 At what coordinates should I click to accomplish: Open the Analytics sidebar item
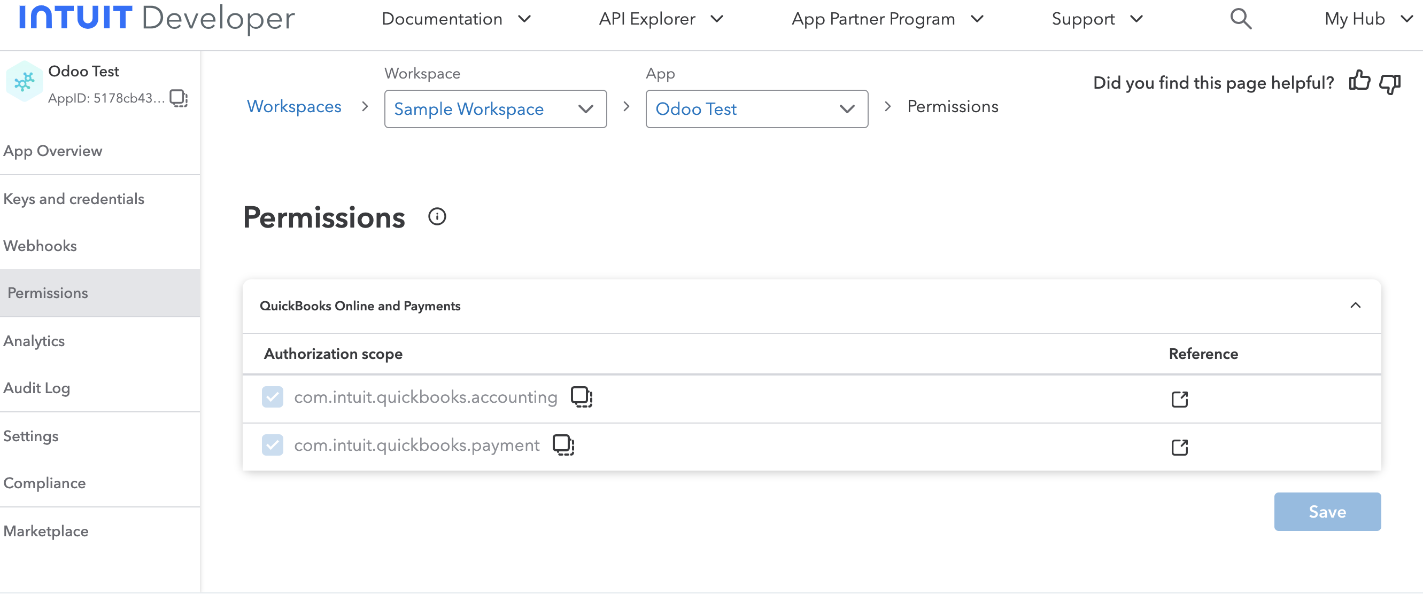click(100, 341)
